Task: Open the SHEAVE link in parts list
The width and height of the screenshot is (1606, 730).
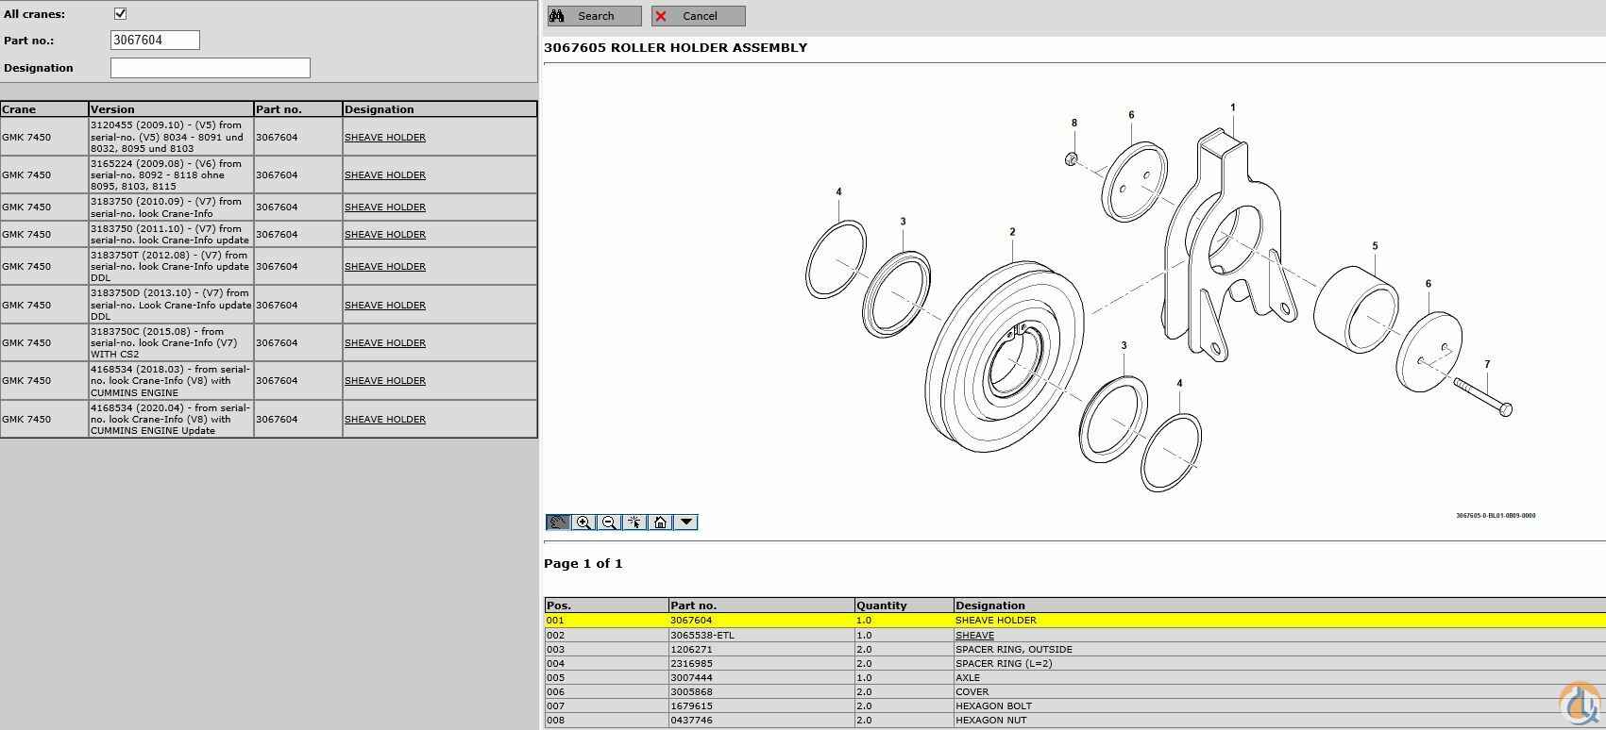Action: tap(974, 636)
